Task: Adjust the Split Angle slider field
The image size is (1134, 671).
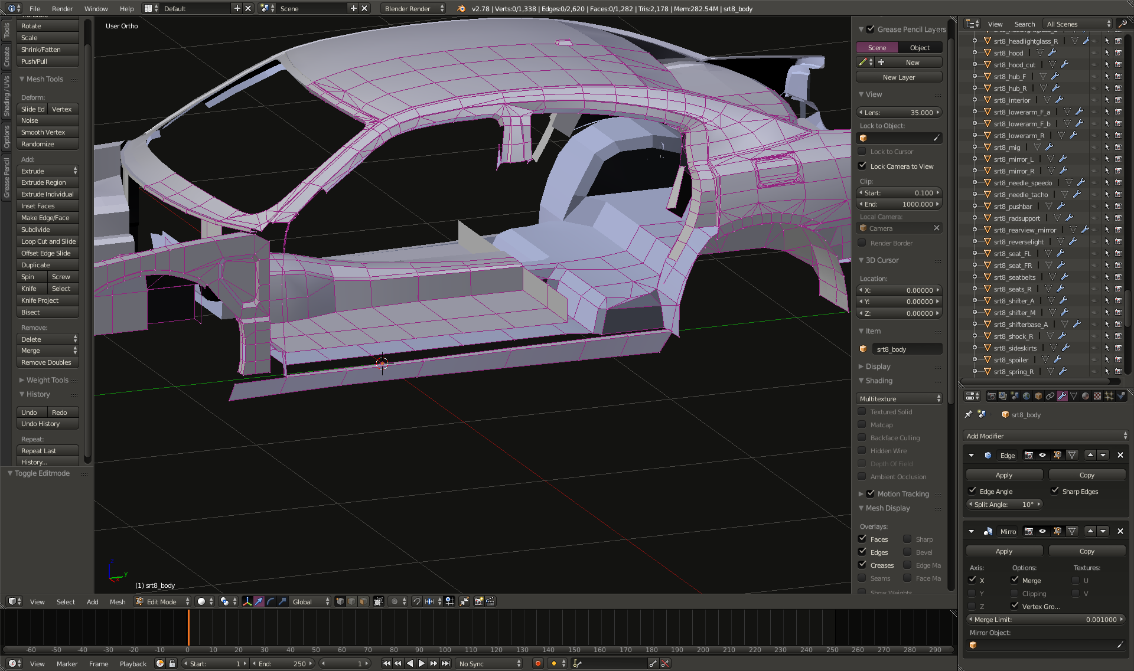Action: point(1004,505)
